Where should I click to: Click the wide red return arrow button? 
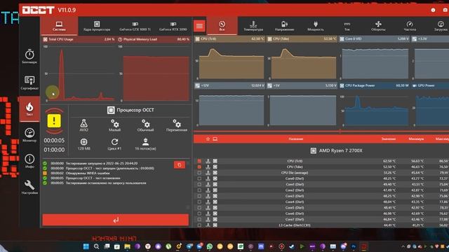tap(116, 220)
